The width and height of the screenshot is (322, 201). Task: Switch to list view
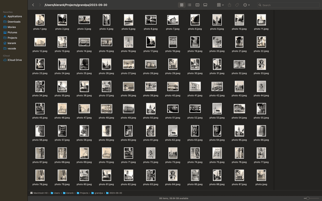(189, 5)
